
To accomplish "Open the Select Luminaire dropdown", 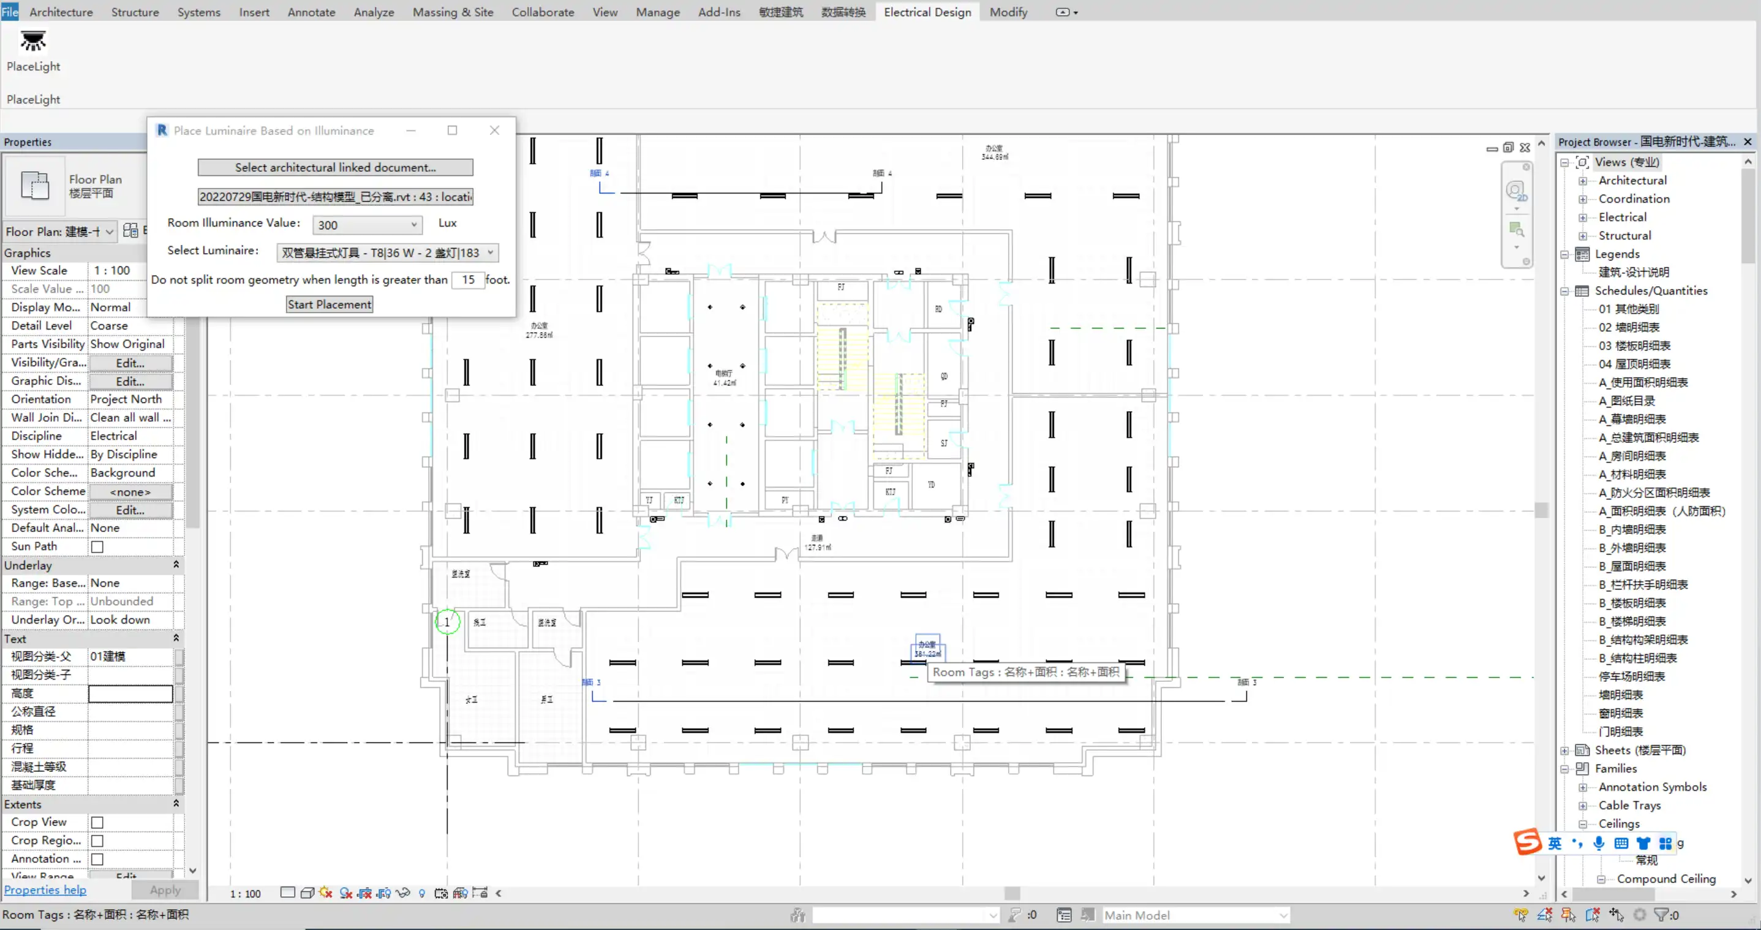I will [x=490, y=253].
